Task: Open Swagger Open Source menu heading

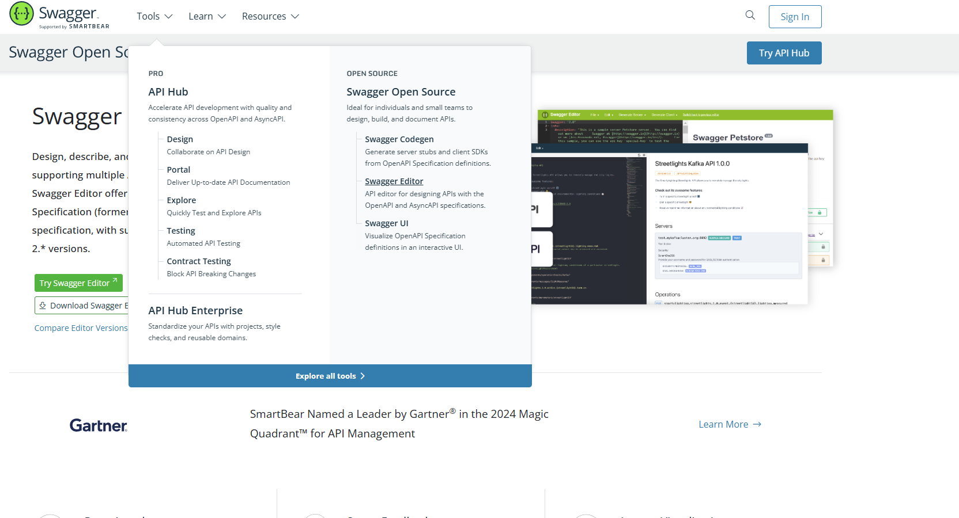Action: coord(401,92)
